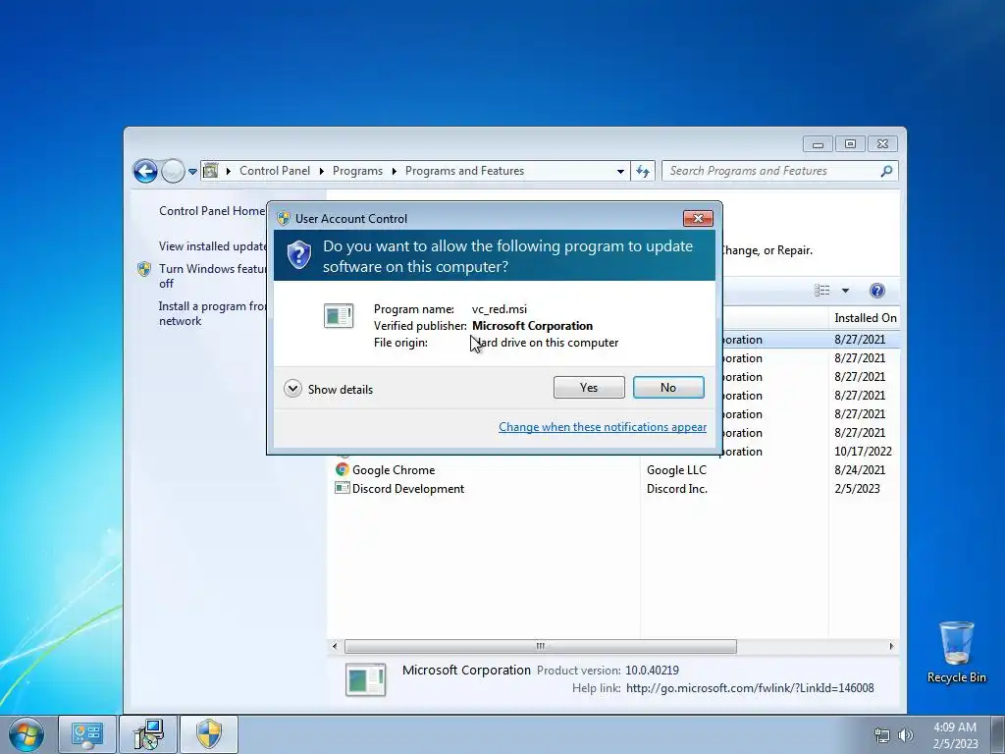Open Turn Windows features on or off
The height and width of the screenshot is (754, 1005).
pos(213,276)
